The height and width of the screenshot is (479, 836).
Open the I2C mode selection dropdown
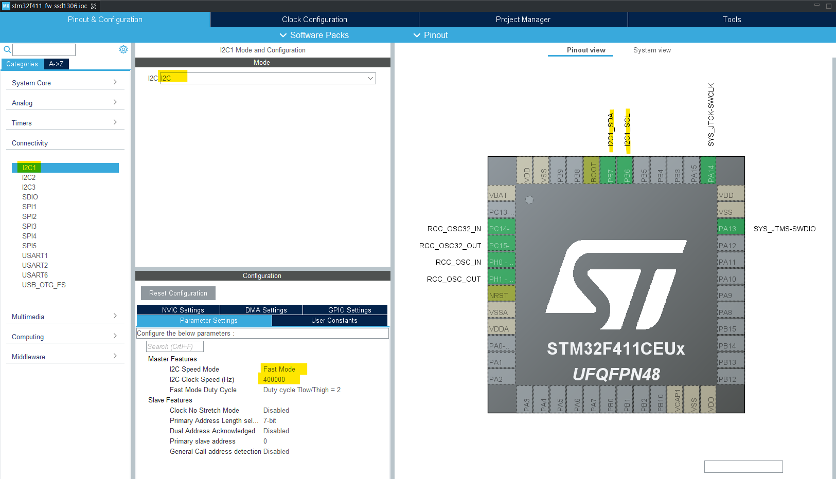pyautogui.click(x=370, y=78)
